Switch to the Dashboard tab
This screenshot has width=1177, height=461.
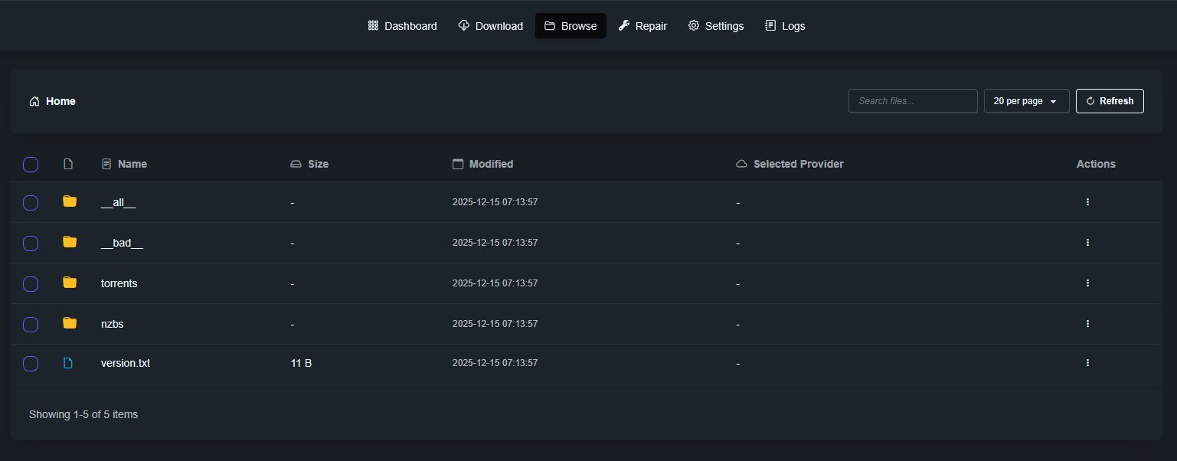point(403,26)
